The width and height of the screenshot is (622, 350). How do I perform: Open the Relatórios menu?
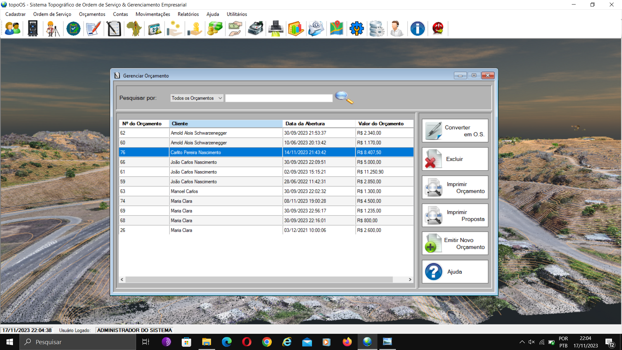[188, 14]
